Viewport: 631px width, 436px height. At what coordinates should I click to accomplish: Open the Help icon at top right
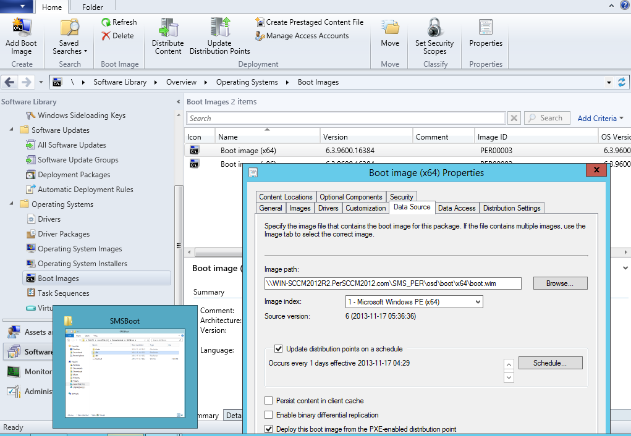(x=625, y=5)
